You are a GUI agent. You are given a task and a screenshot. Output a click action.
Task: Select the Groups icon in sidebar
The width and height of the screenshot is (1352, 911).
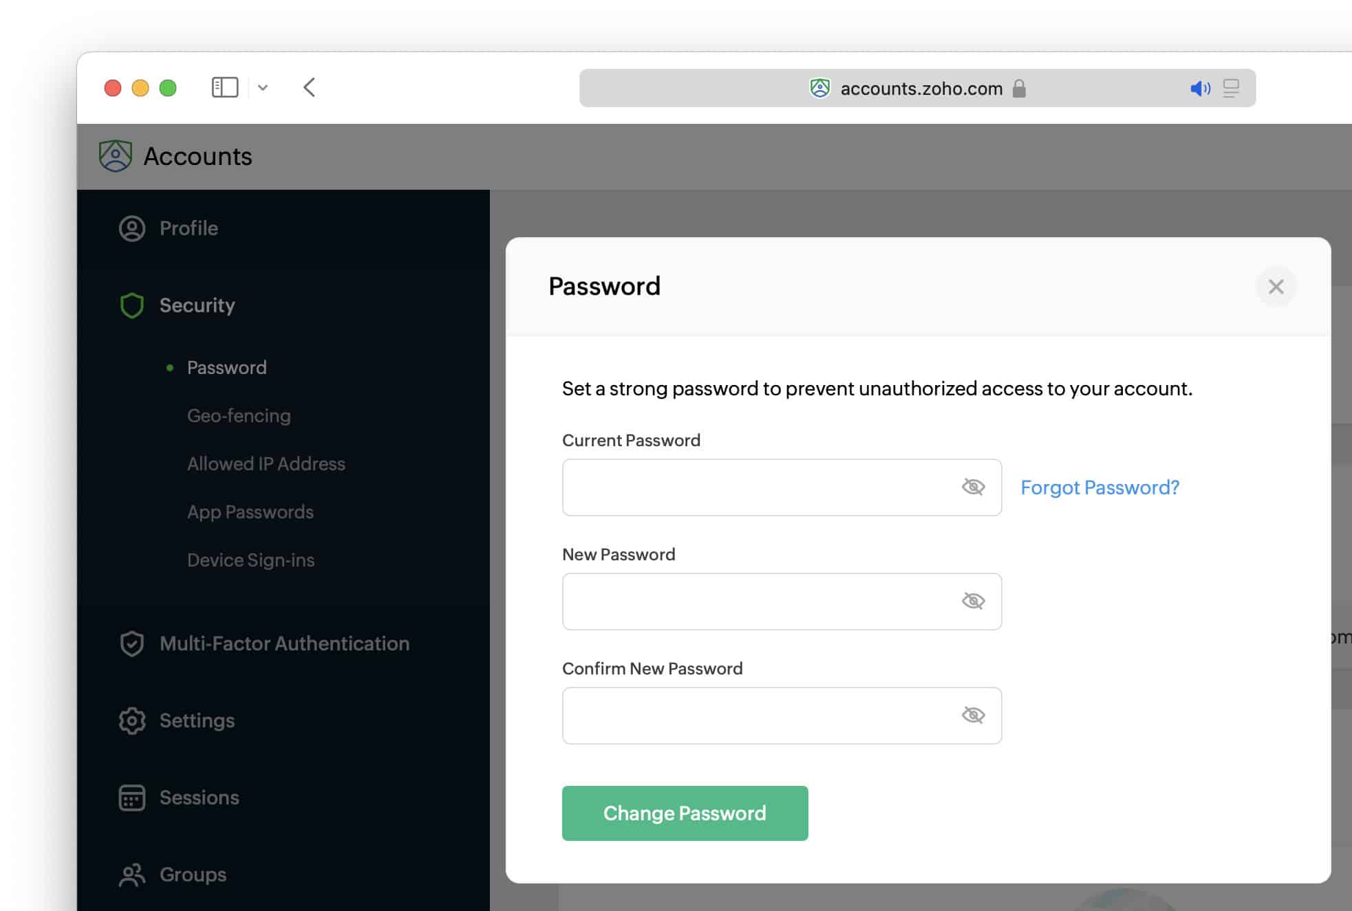click(x=131, y=875)
